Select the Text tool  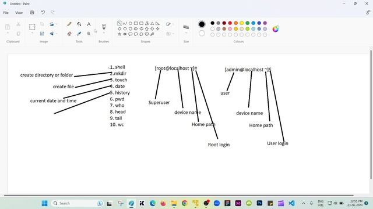(x=89, y=24)
